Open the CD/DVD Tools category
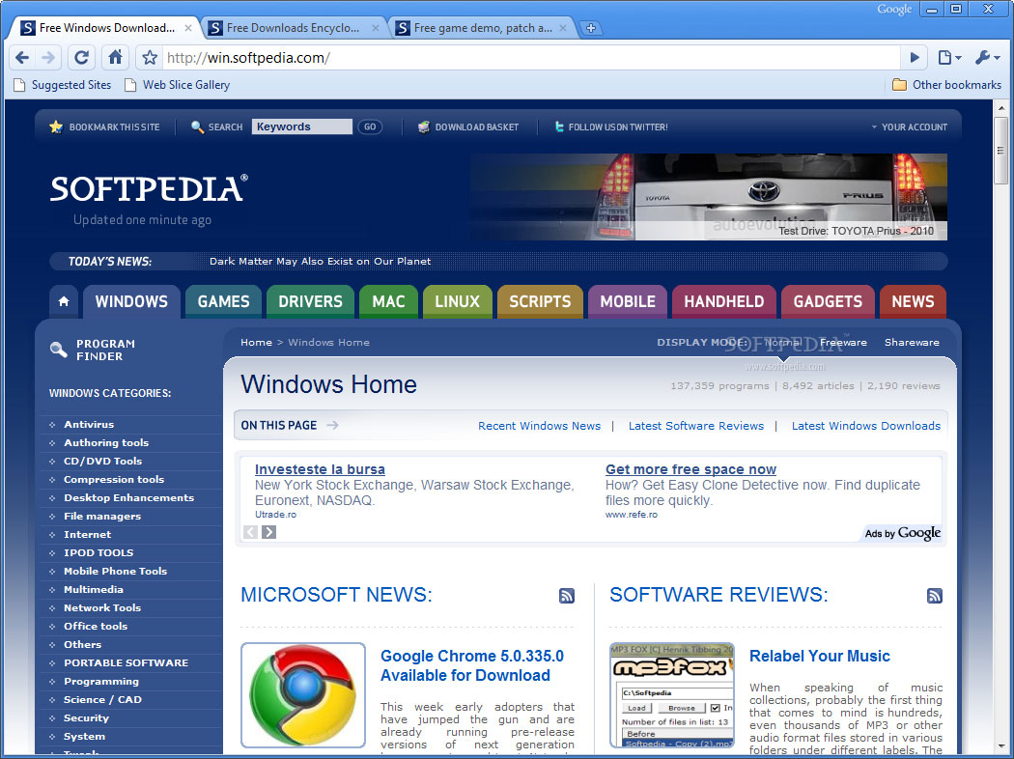This screenshot has height=759, width=1014. [x=102, y=461]
